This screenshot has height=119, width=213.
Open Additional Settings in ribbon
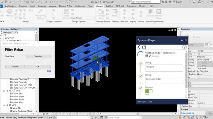tap(40, 14)
